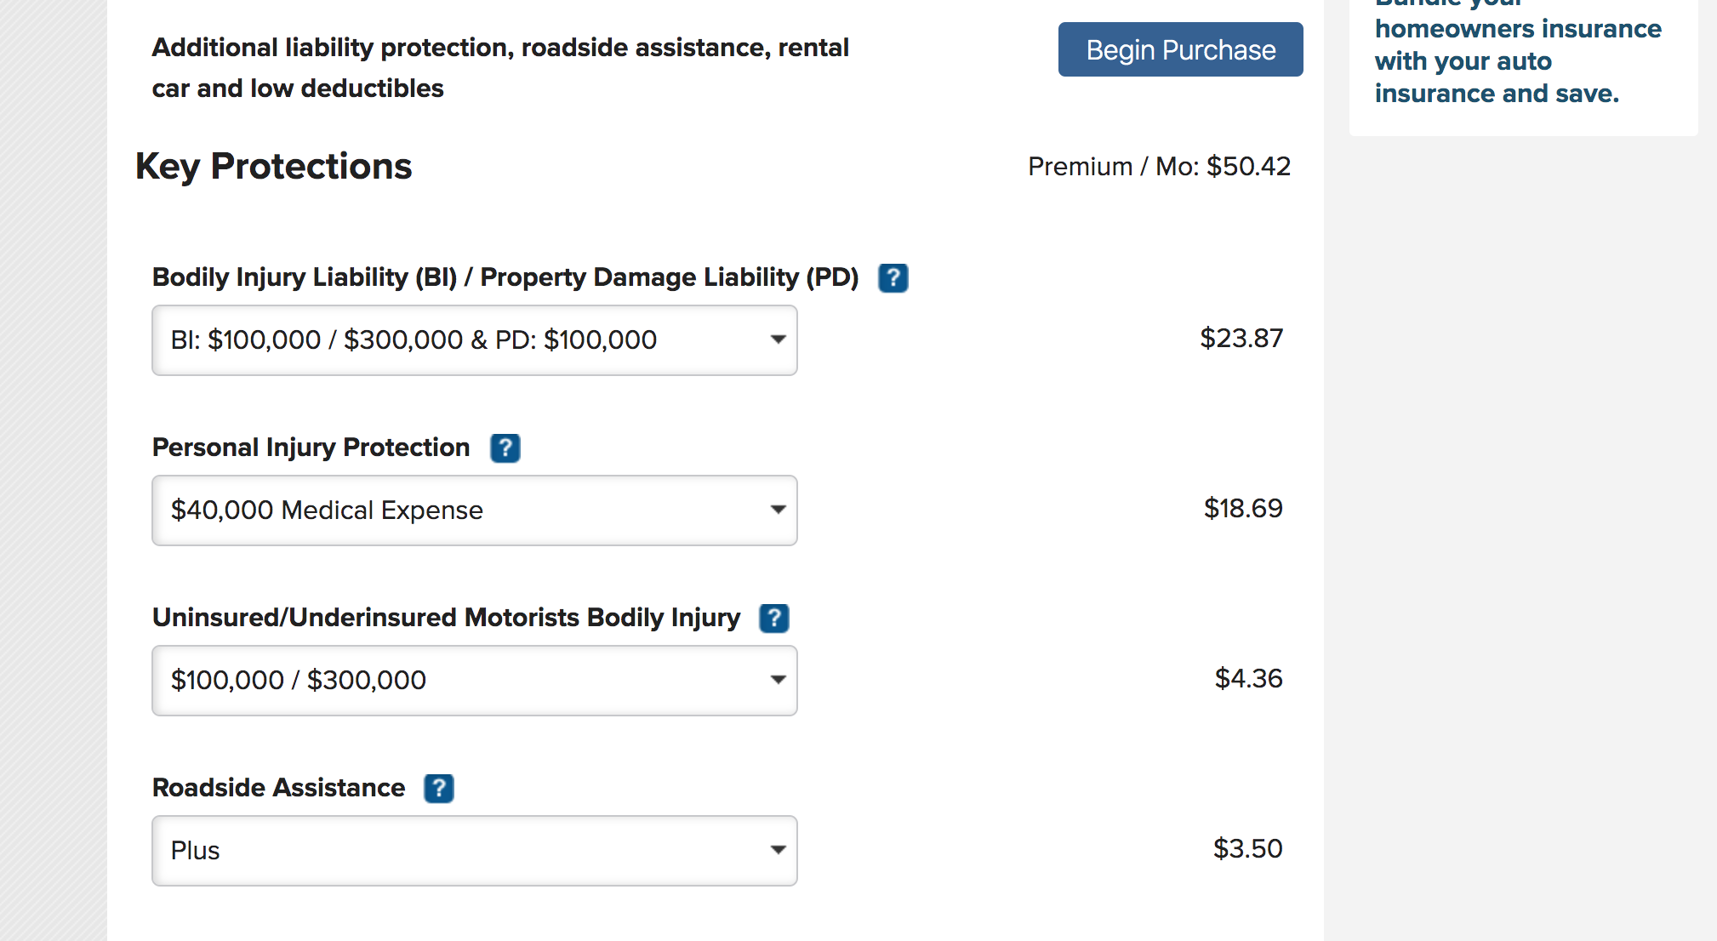Viewport: 1717px width, 941px height.
Task: Open the $40,000 Medical Expense dropdown
Action: (x=475, y=510)
